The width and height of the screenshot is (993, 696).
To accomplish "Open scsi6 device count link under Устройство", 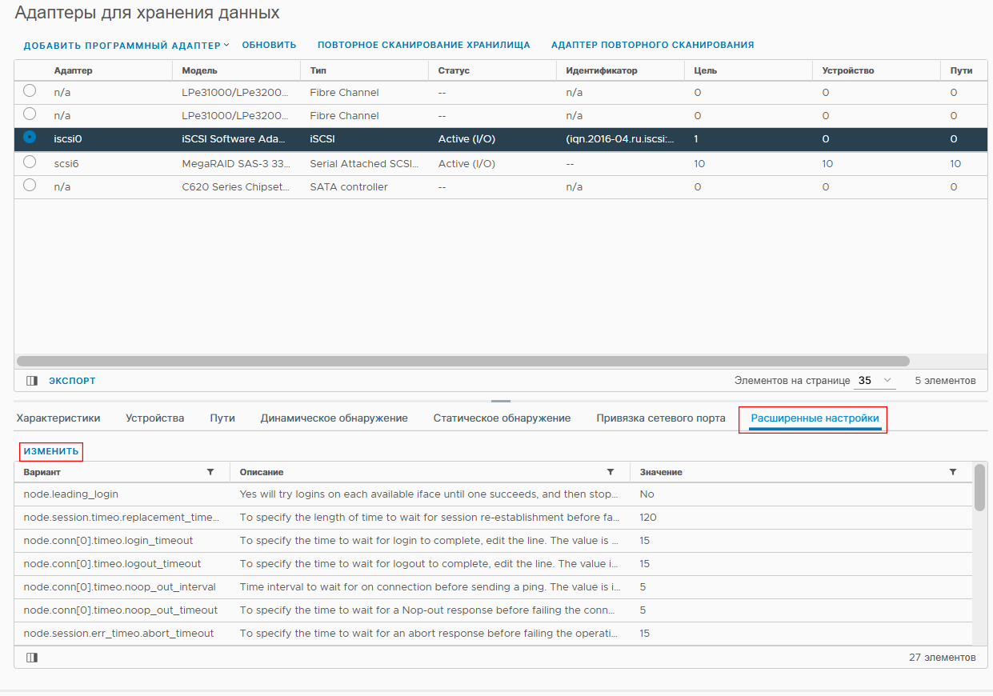I will (x=827, y=163).
